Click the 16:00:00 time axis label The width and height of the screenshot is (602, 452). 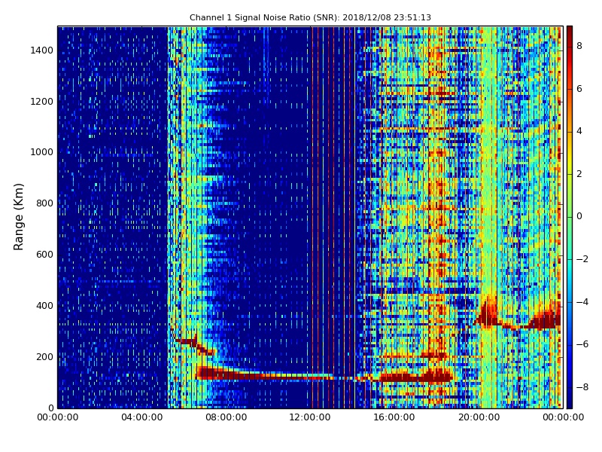point(394,417)
